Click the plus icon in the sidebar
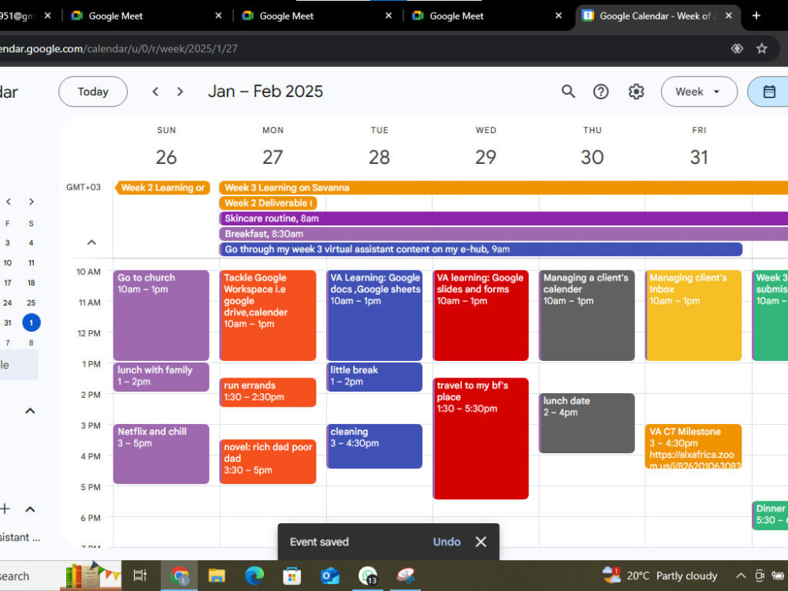Screen dimensions: 788x591 [x=5, y=509]
